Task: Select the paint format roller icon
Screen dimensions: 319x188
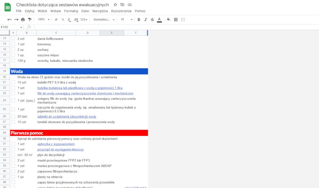Action: (30, 20)
